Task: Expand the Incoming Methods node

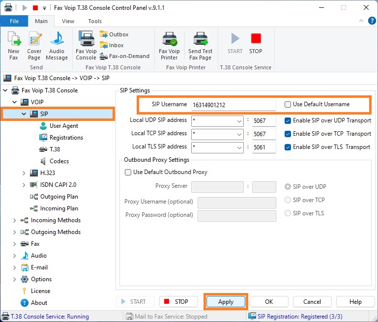Action: [x=14, y=220]
